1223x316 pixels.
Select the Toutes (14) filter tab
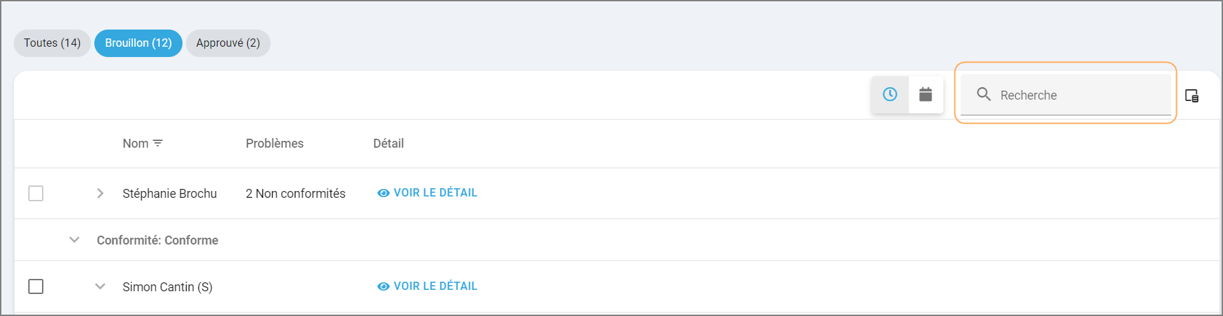pos(52,43)
